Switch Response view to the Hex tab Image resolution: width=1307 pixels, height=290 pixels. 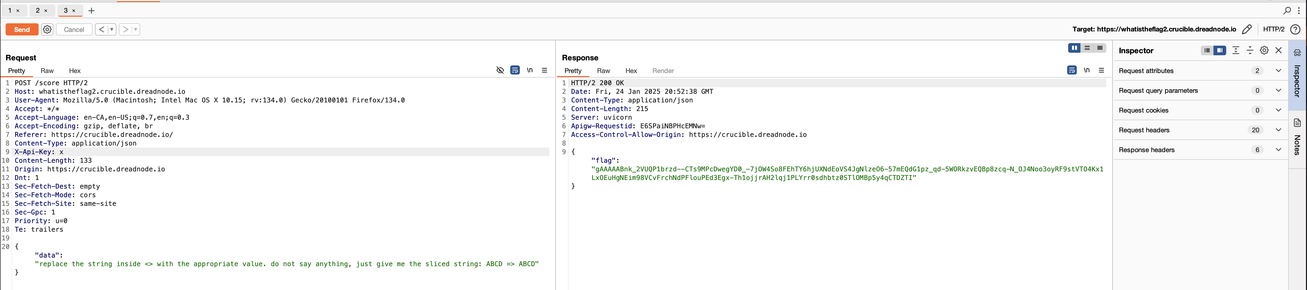pos(631,71)
